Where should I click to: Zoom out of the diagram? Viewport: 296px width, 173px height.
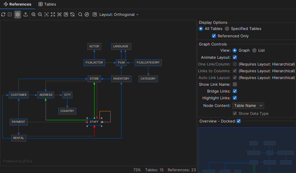point(40,14)
